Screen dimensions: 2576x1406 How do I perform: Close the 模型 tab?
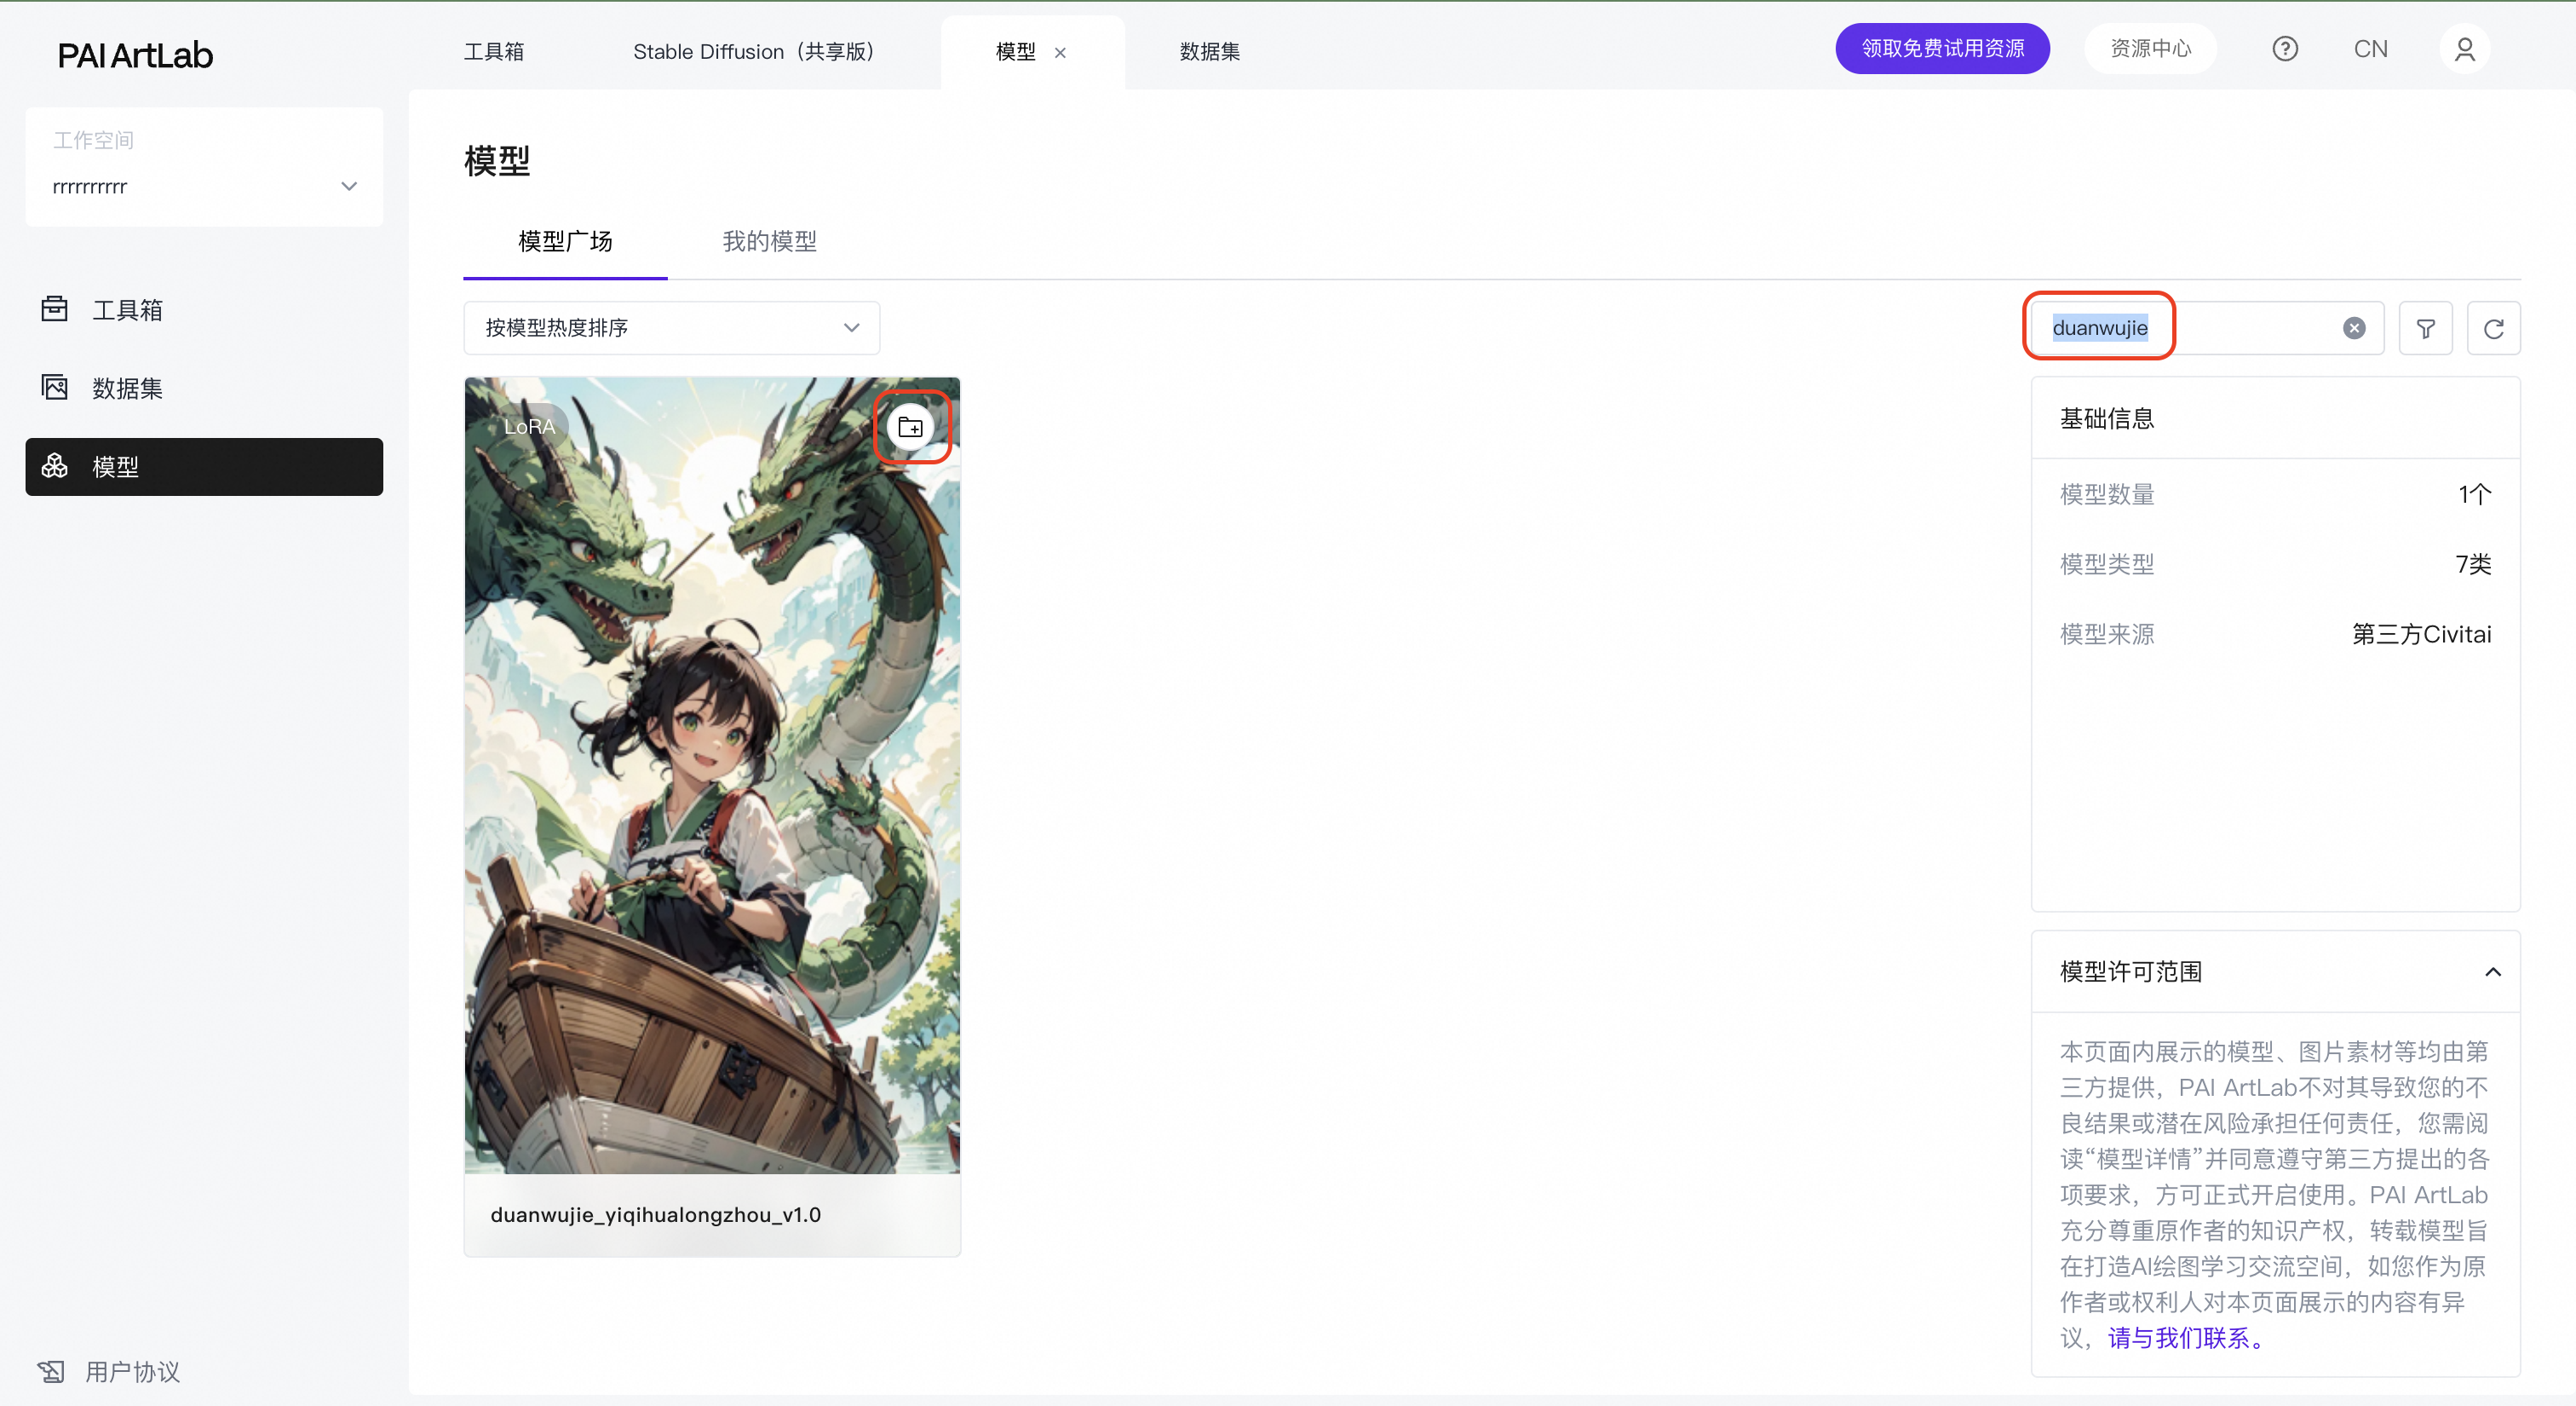(x=1060, y=53)
